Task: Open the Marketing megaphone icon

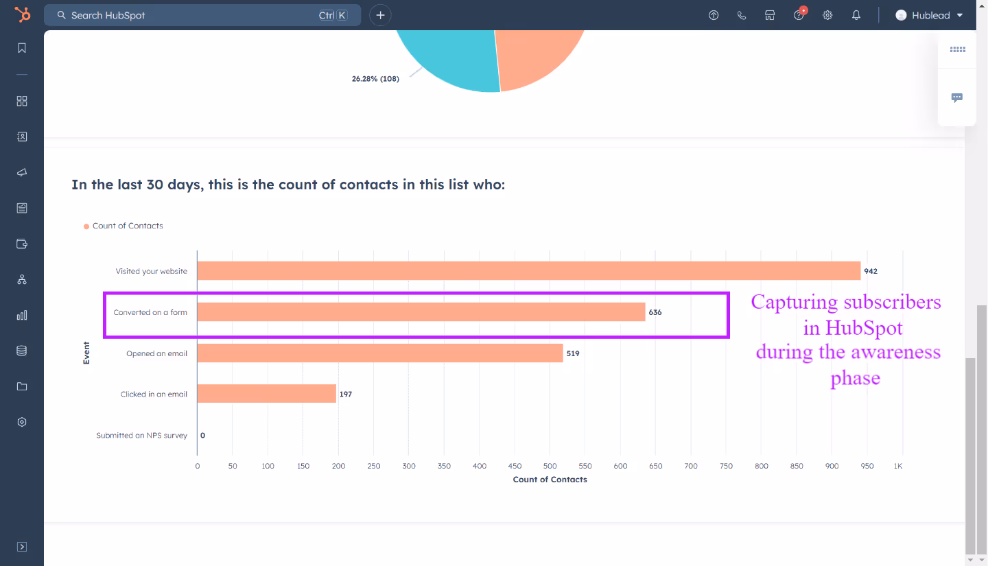Action: [21, 172]
